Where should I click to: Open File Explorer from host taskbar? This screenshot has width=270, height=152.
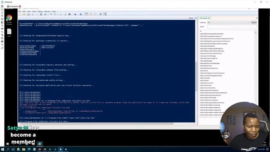[x=24, y=149]
